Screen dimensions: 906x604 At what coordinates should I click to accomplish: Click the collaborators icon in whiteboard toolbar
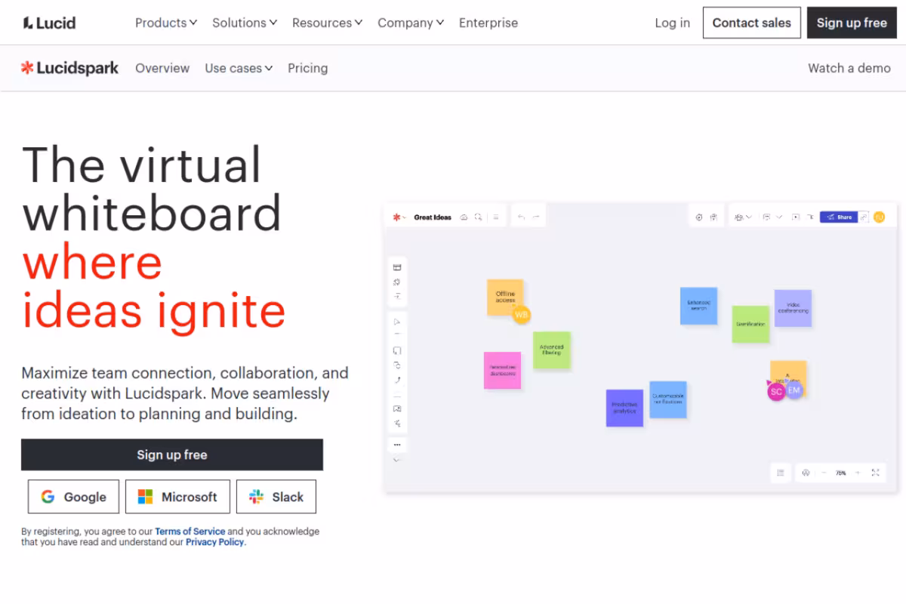[x=738, y=217]
